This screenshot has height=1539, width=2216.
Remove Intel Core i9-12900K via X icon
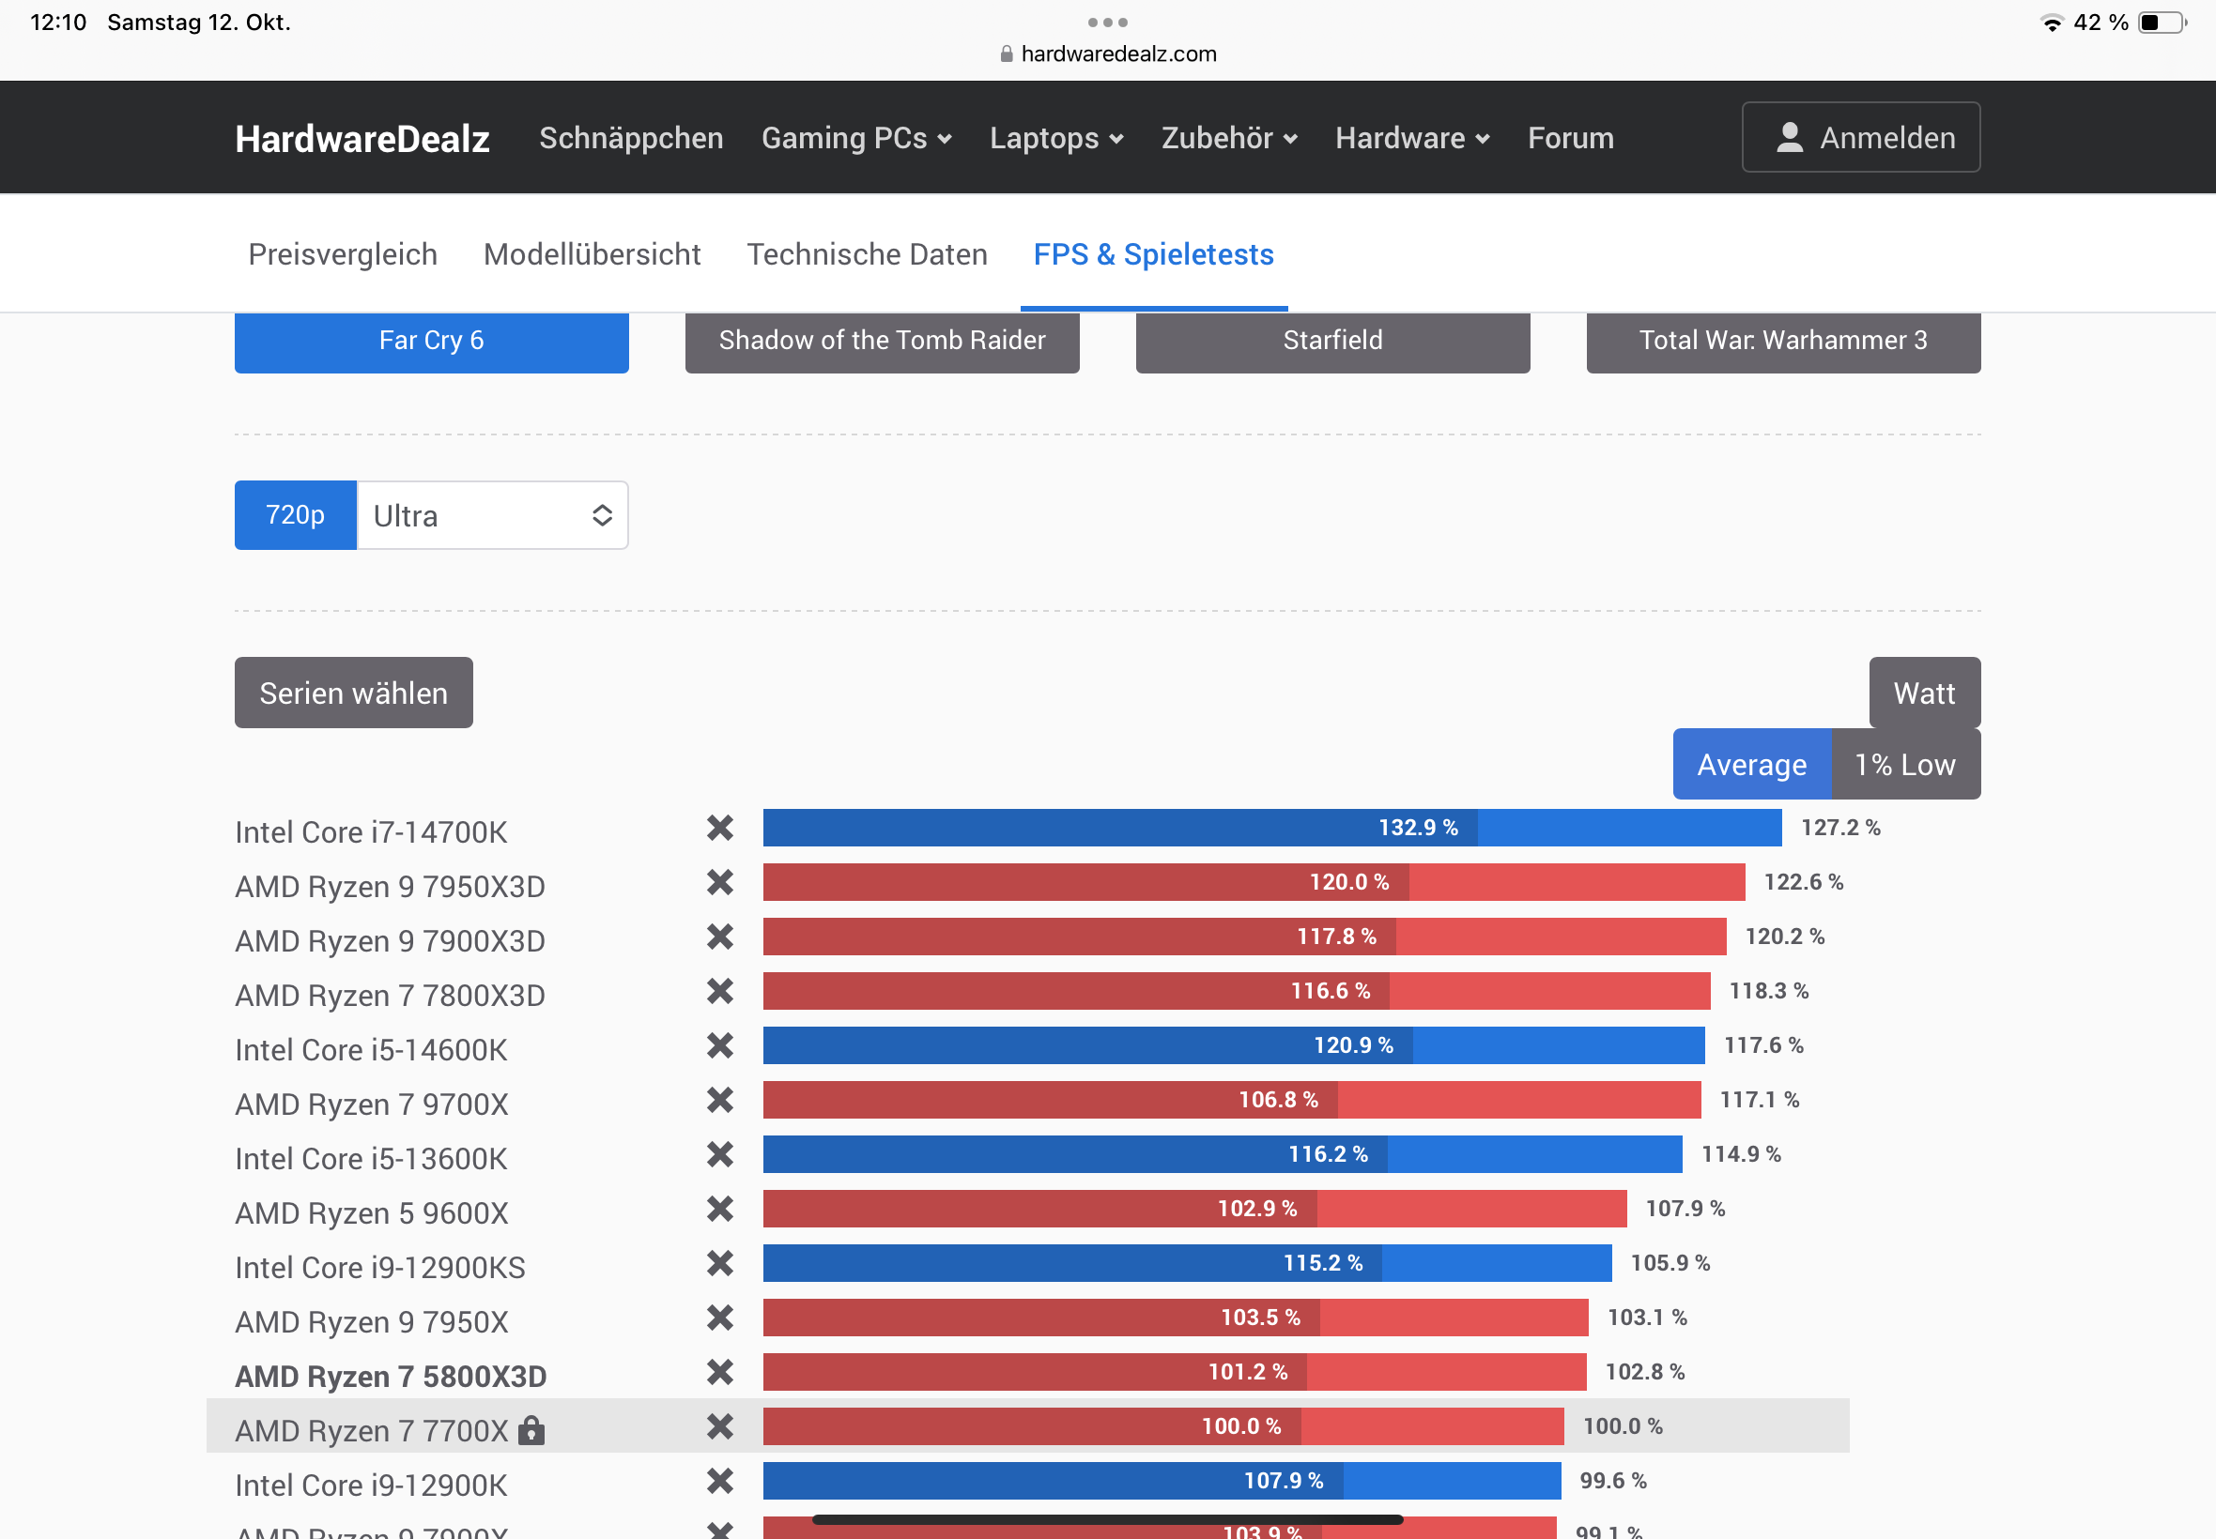click(x=719, y=1480)
